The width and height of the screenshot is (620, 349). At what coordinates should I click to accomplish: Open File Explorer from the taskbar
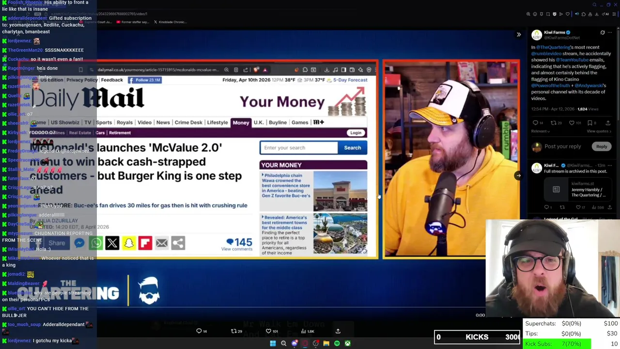[326, 343]
